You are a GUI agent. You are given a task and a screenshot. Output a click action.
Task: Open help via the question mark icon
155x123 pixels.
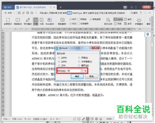click(x=141, y=13)
